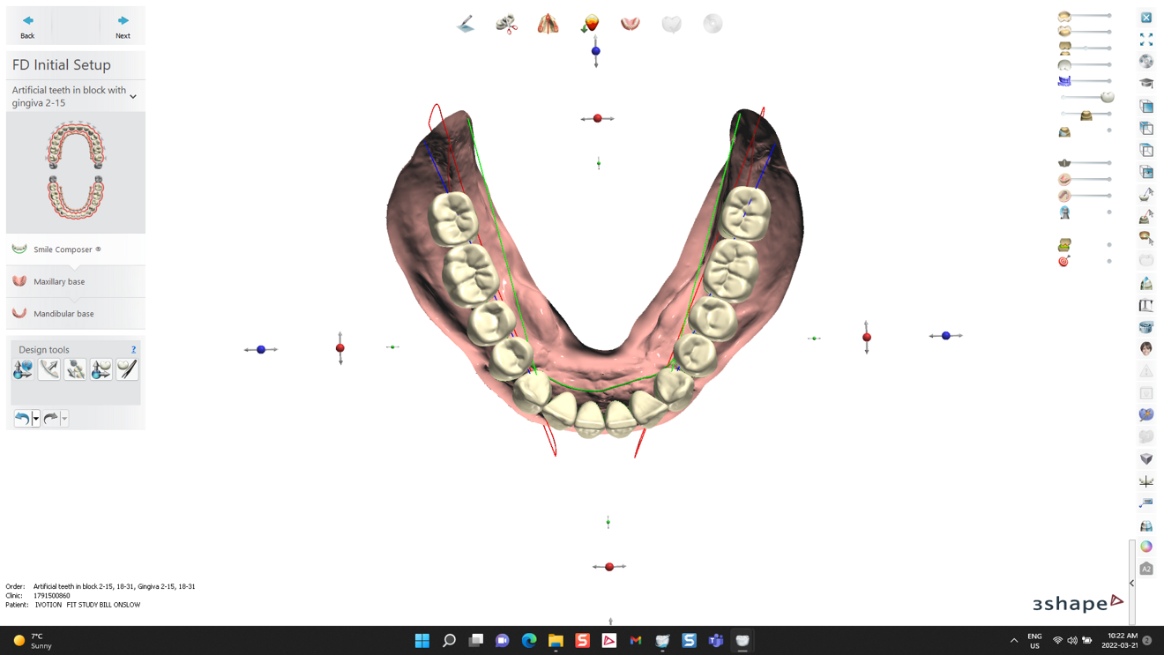Select the Maxillary base step
The image size is (1164, 655).
point(59,282)
